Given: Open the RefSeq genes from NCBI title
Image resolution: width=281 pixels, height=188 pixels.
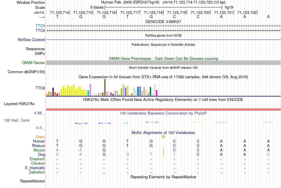Looking at the screenshot, I should pos(163,35).
